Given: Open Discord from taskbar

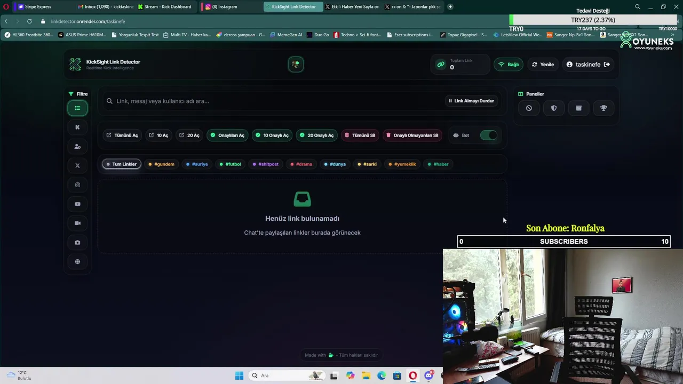Looking at the screenshot, I should [x=428, y=375].
